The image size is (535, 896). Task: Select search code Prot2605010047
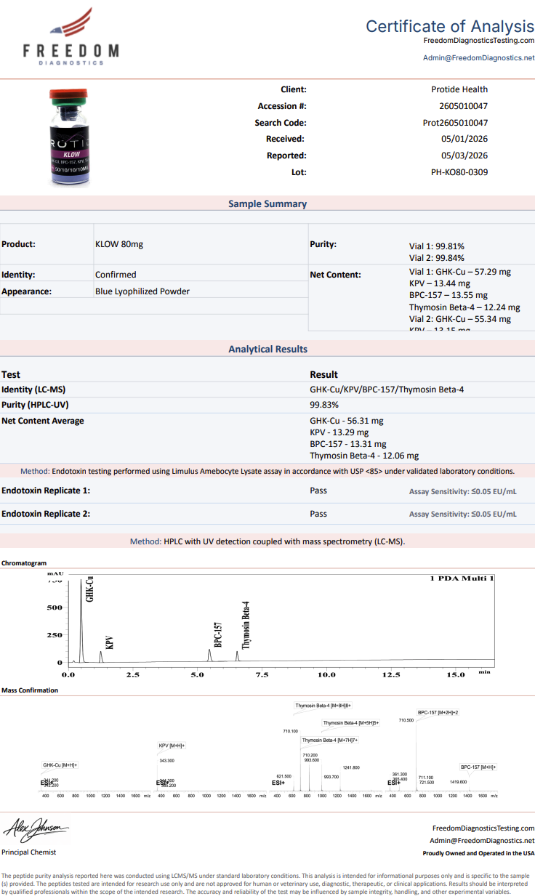click(456, 123)
